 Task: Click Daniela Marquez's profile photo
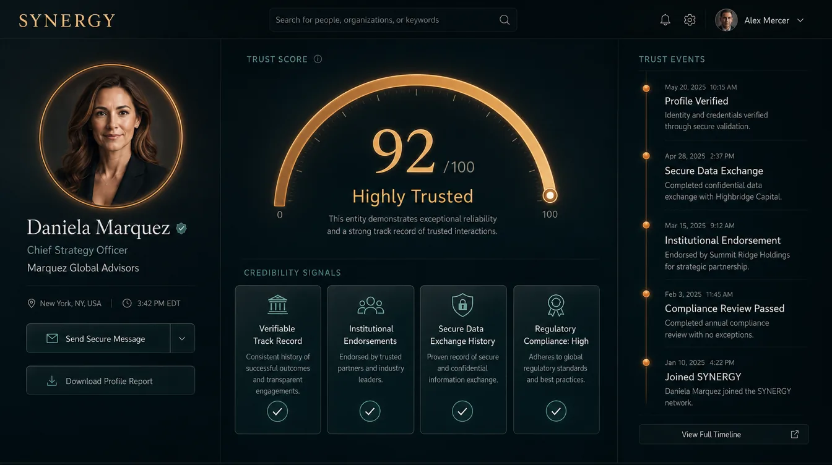point(111,135)
